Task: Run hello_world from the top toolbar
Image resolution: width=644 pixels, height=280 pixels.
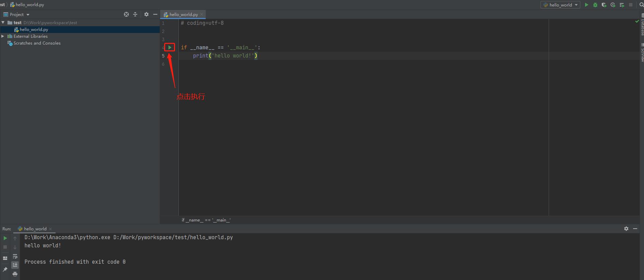Action: coord(586,5)
